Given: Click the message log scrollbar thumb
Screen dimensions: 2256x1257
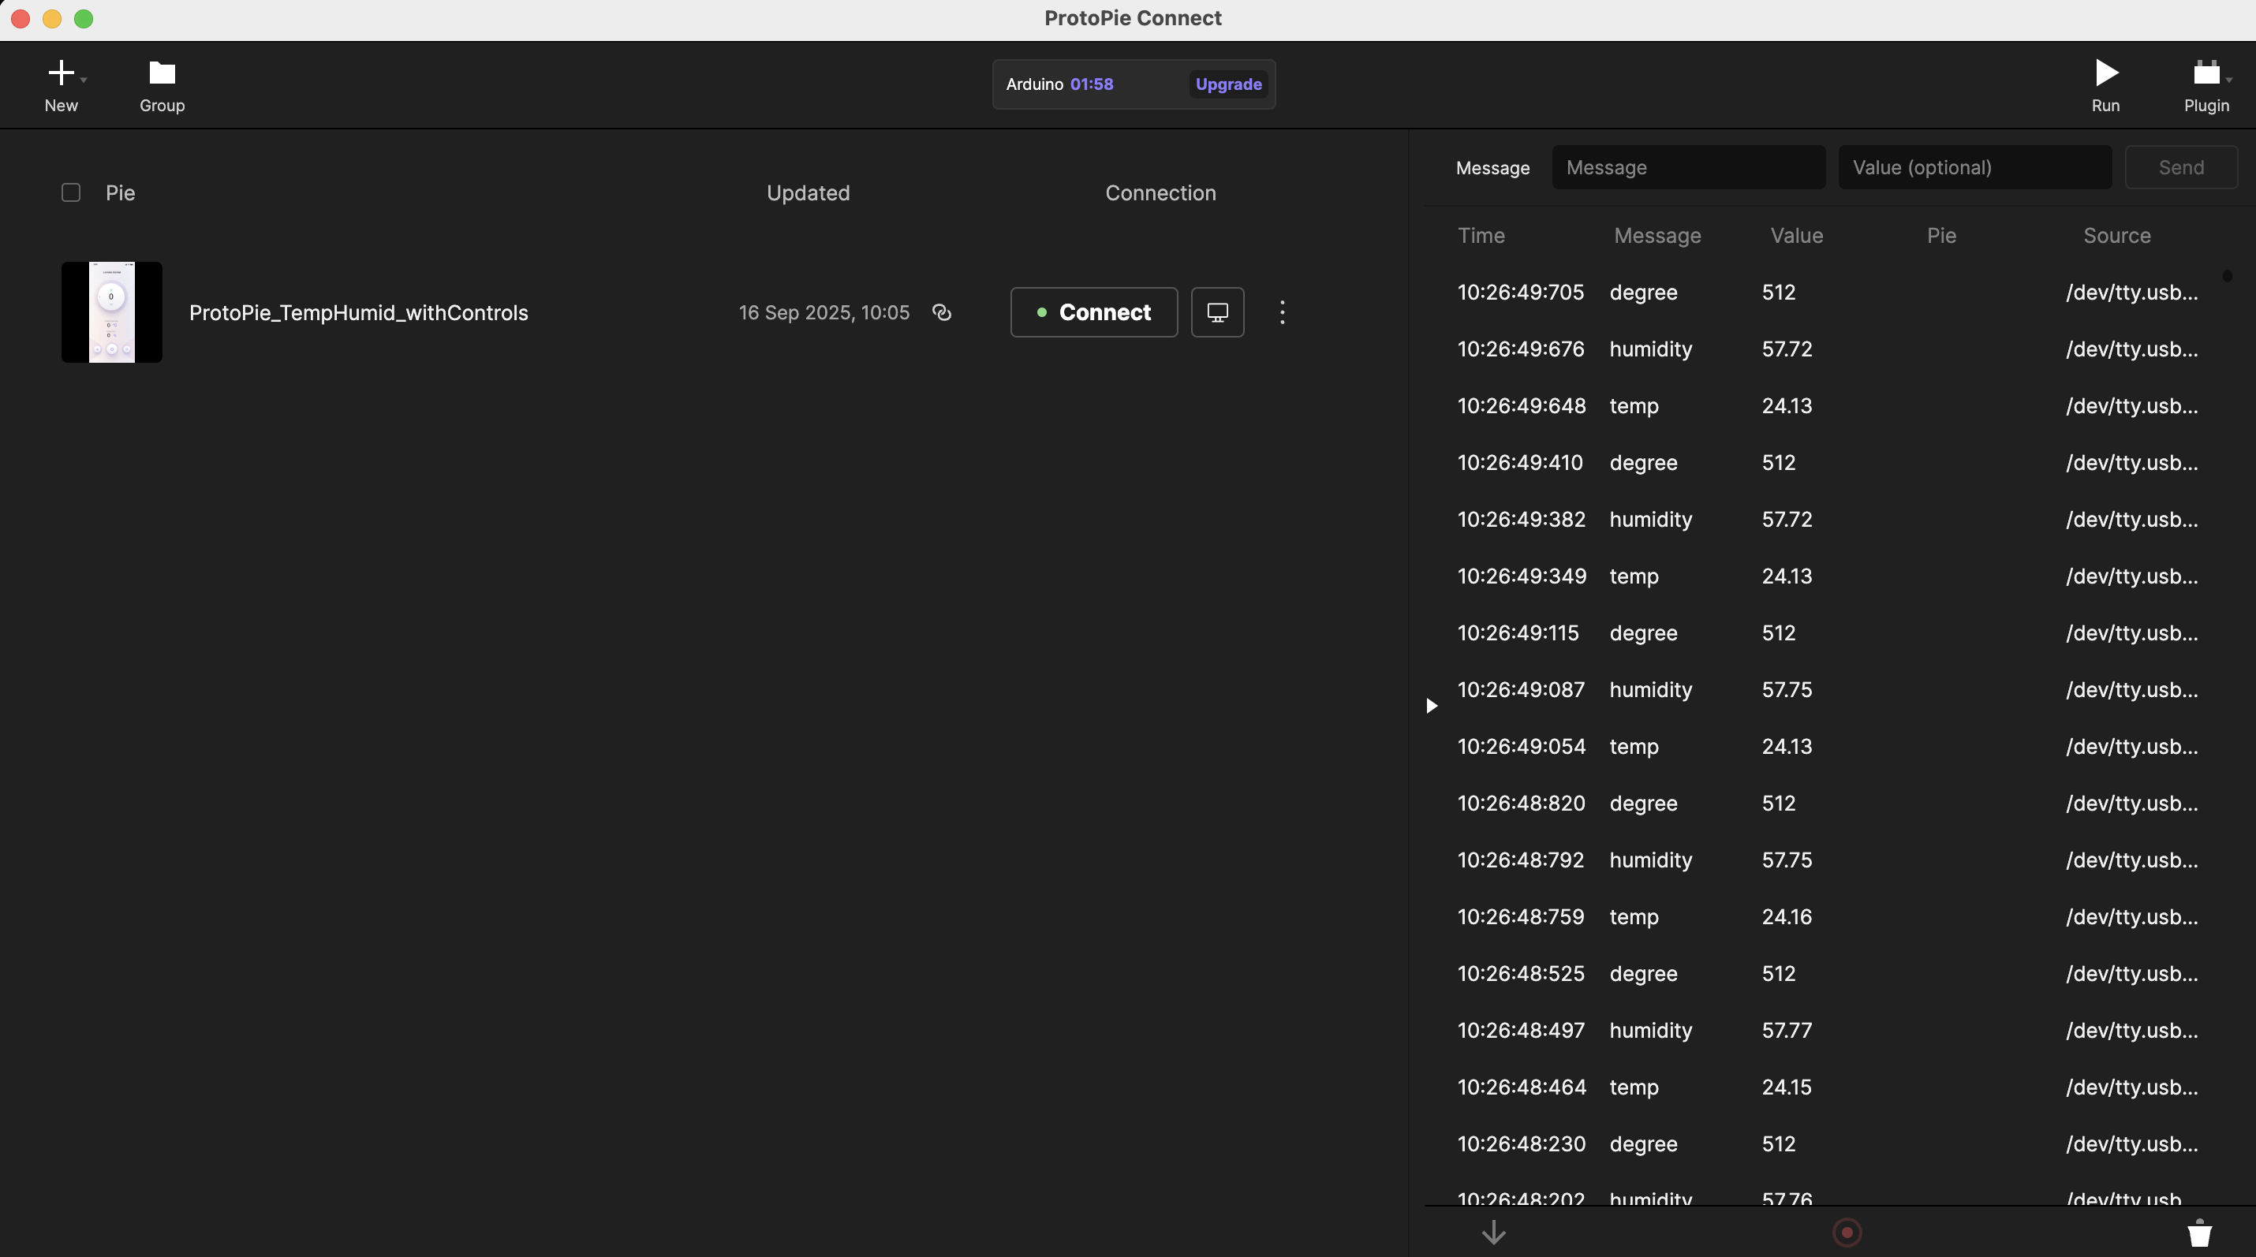Looking at the screenshot, I should [x=2226, y=276].
